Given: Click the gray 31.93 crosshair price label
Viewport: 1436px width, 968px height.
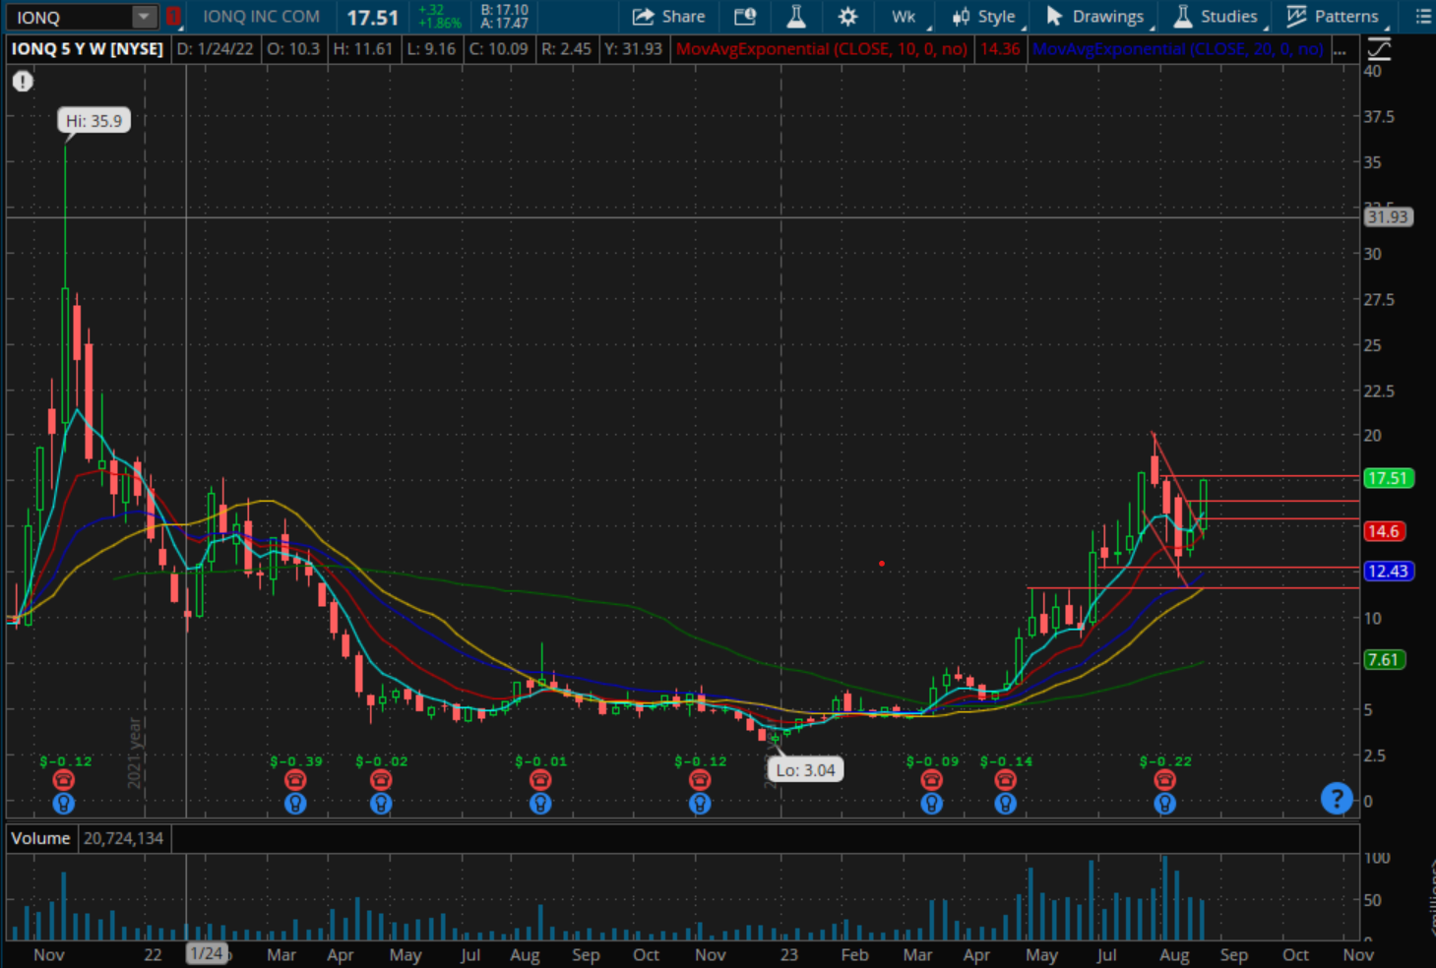Looking at the screenshot, I should click(1388, 217).
